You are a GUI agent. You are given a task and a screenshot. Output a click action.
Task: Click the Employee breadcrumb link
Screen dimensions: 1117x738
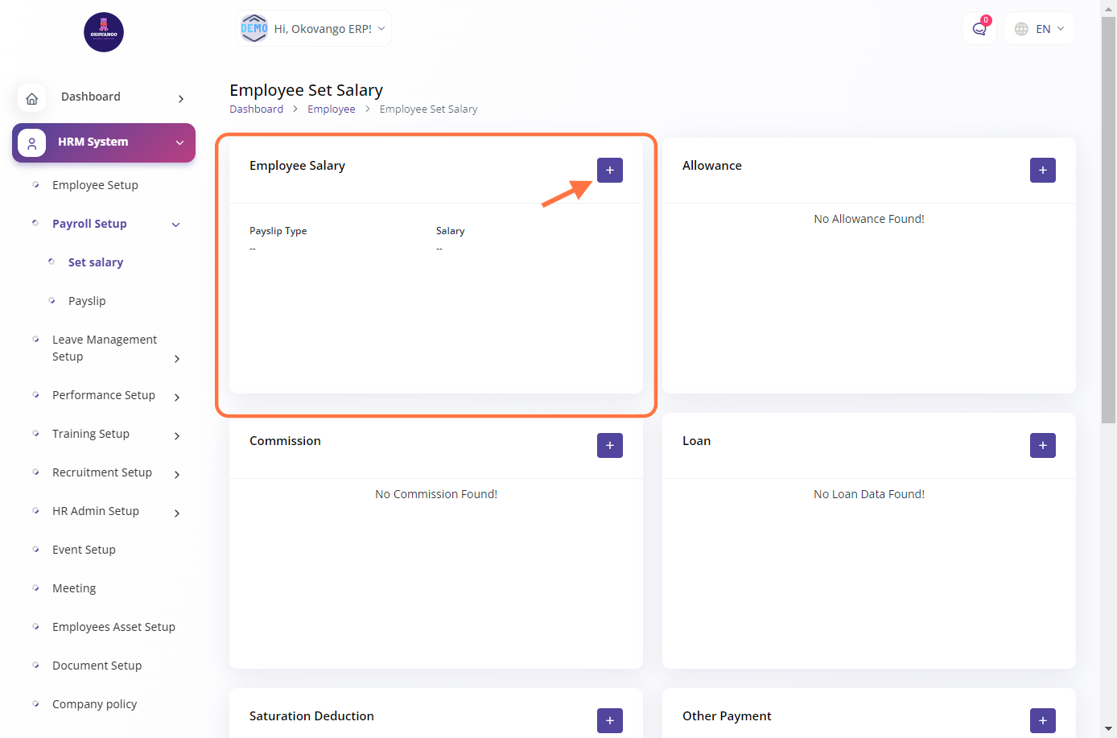(x=331, y=109)
